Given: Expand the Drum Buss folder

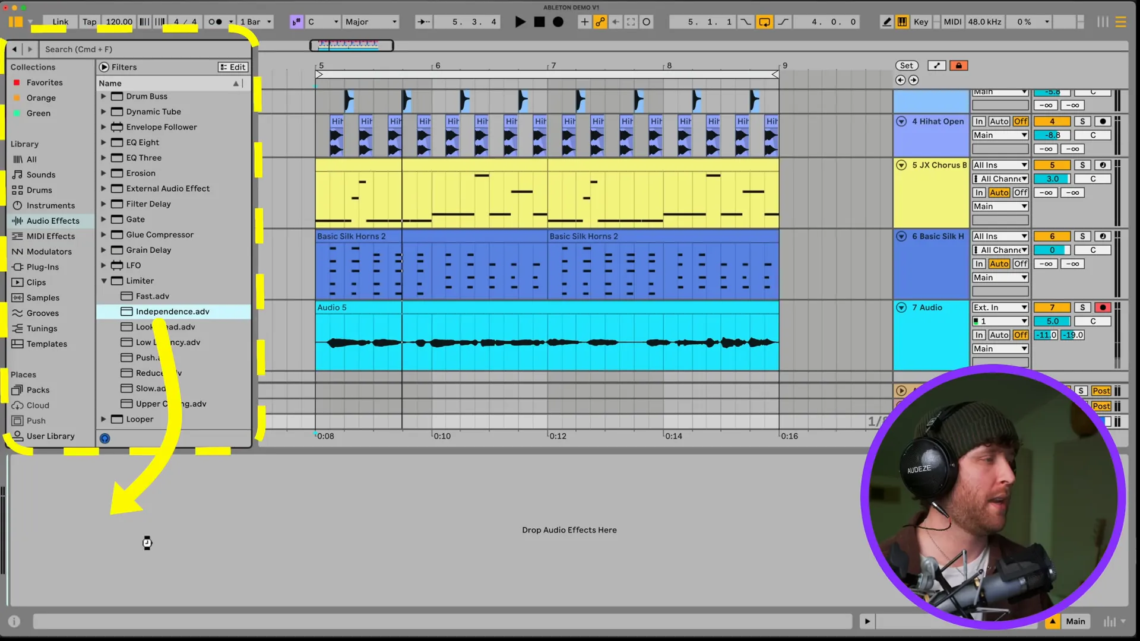Looking at the screenshot, I should pyautogui.click(x=103, y=96).
